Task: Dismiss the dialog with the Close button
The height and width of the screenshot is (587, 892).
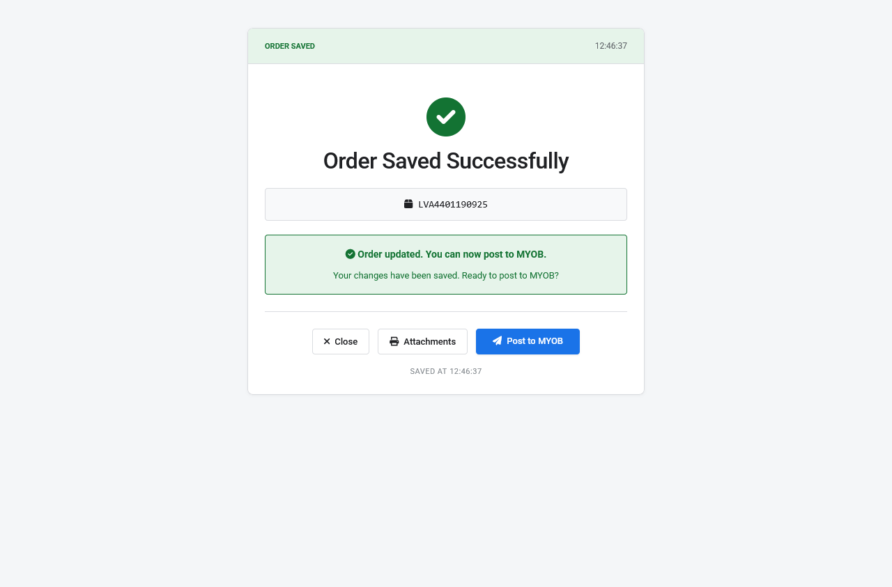Action: click(341, 342)
